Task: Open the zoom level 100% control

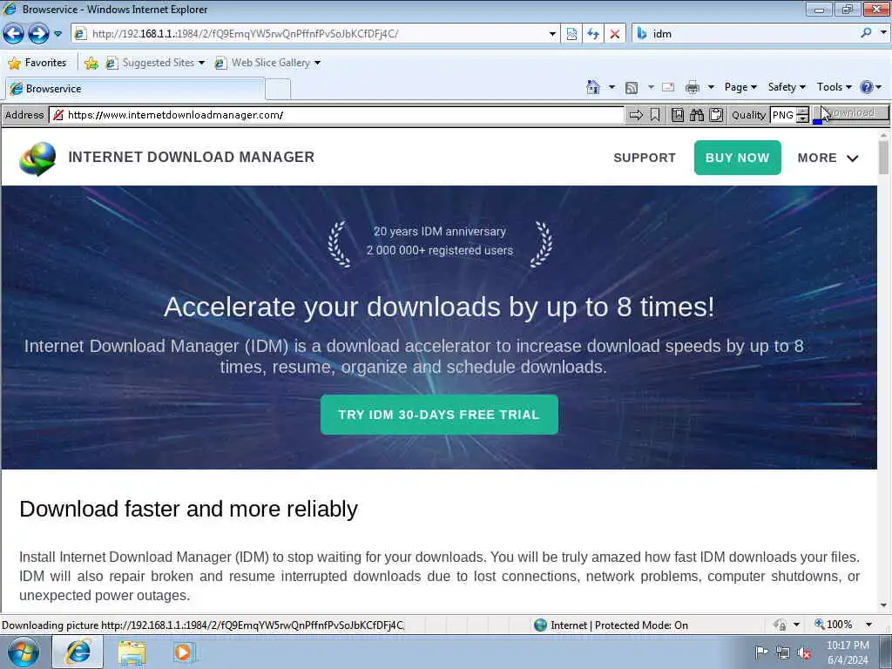Action: tap(834, 625)
